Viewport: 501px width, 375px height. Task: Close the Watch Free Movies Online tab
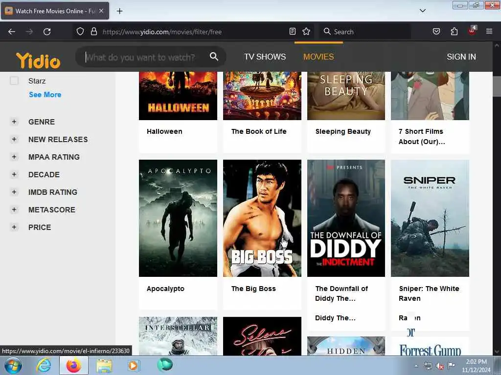click(x=101, y=11)
